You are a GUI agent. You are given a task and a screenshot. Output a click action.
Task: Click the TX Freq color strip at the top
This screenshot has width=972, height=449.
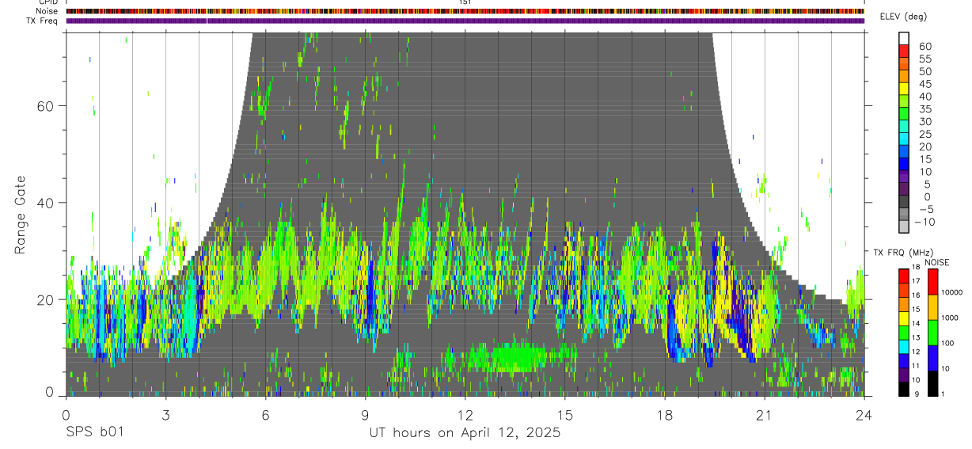click(x=465, y=21)
